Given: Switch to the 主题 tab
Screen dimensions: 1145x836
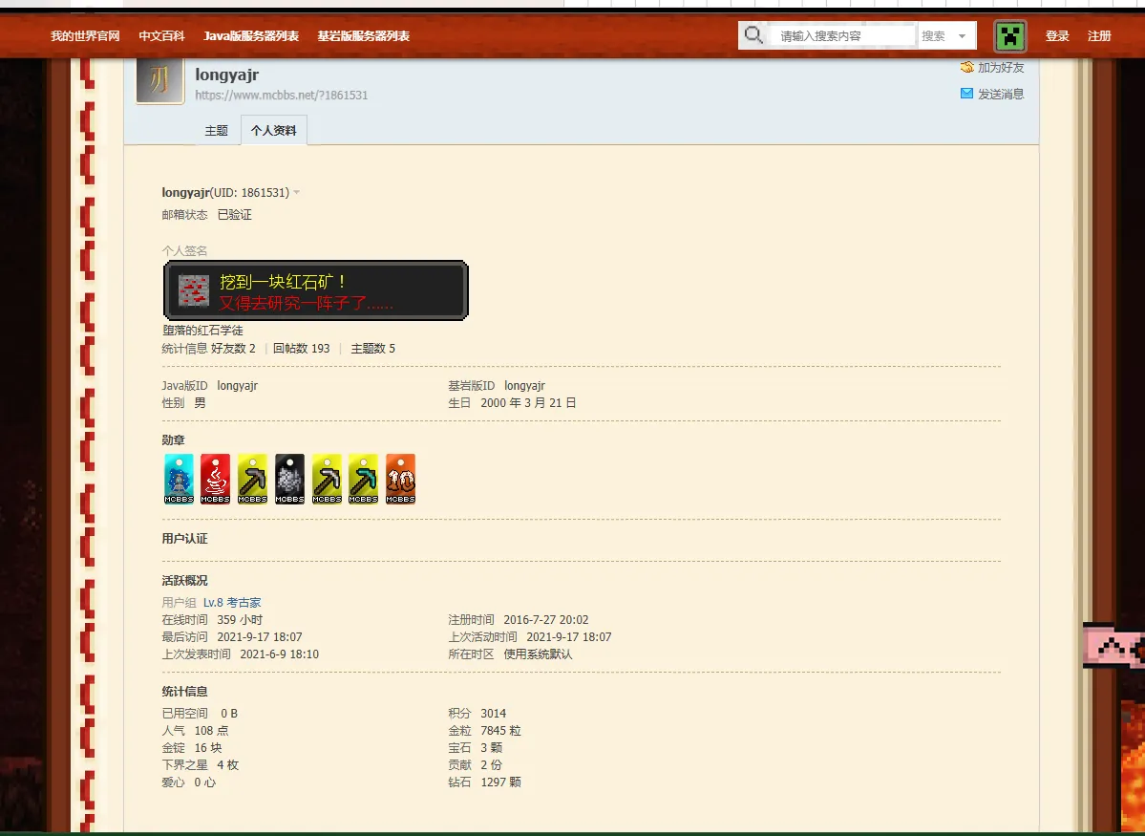Looking at the screenshot, I should point(216,130).
